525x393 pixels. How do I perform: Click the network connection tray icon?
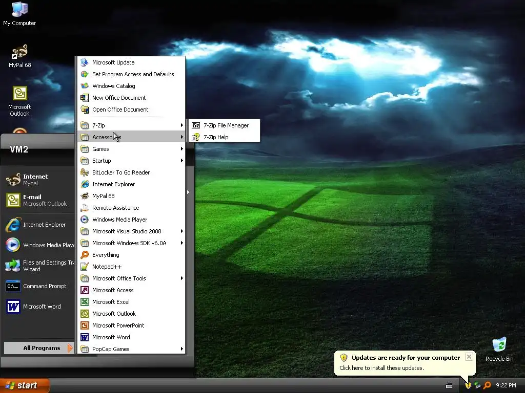[x=478, y=385]
